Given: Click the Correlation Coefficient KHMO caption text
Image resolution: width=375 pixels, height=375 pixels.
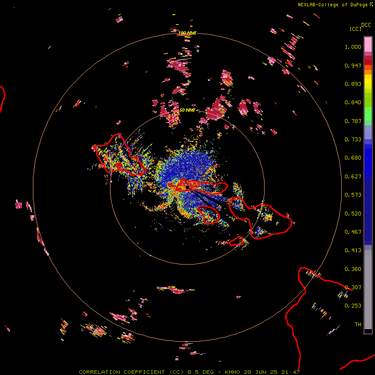Looking at the screenshot, I should point(189,372).
